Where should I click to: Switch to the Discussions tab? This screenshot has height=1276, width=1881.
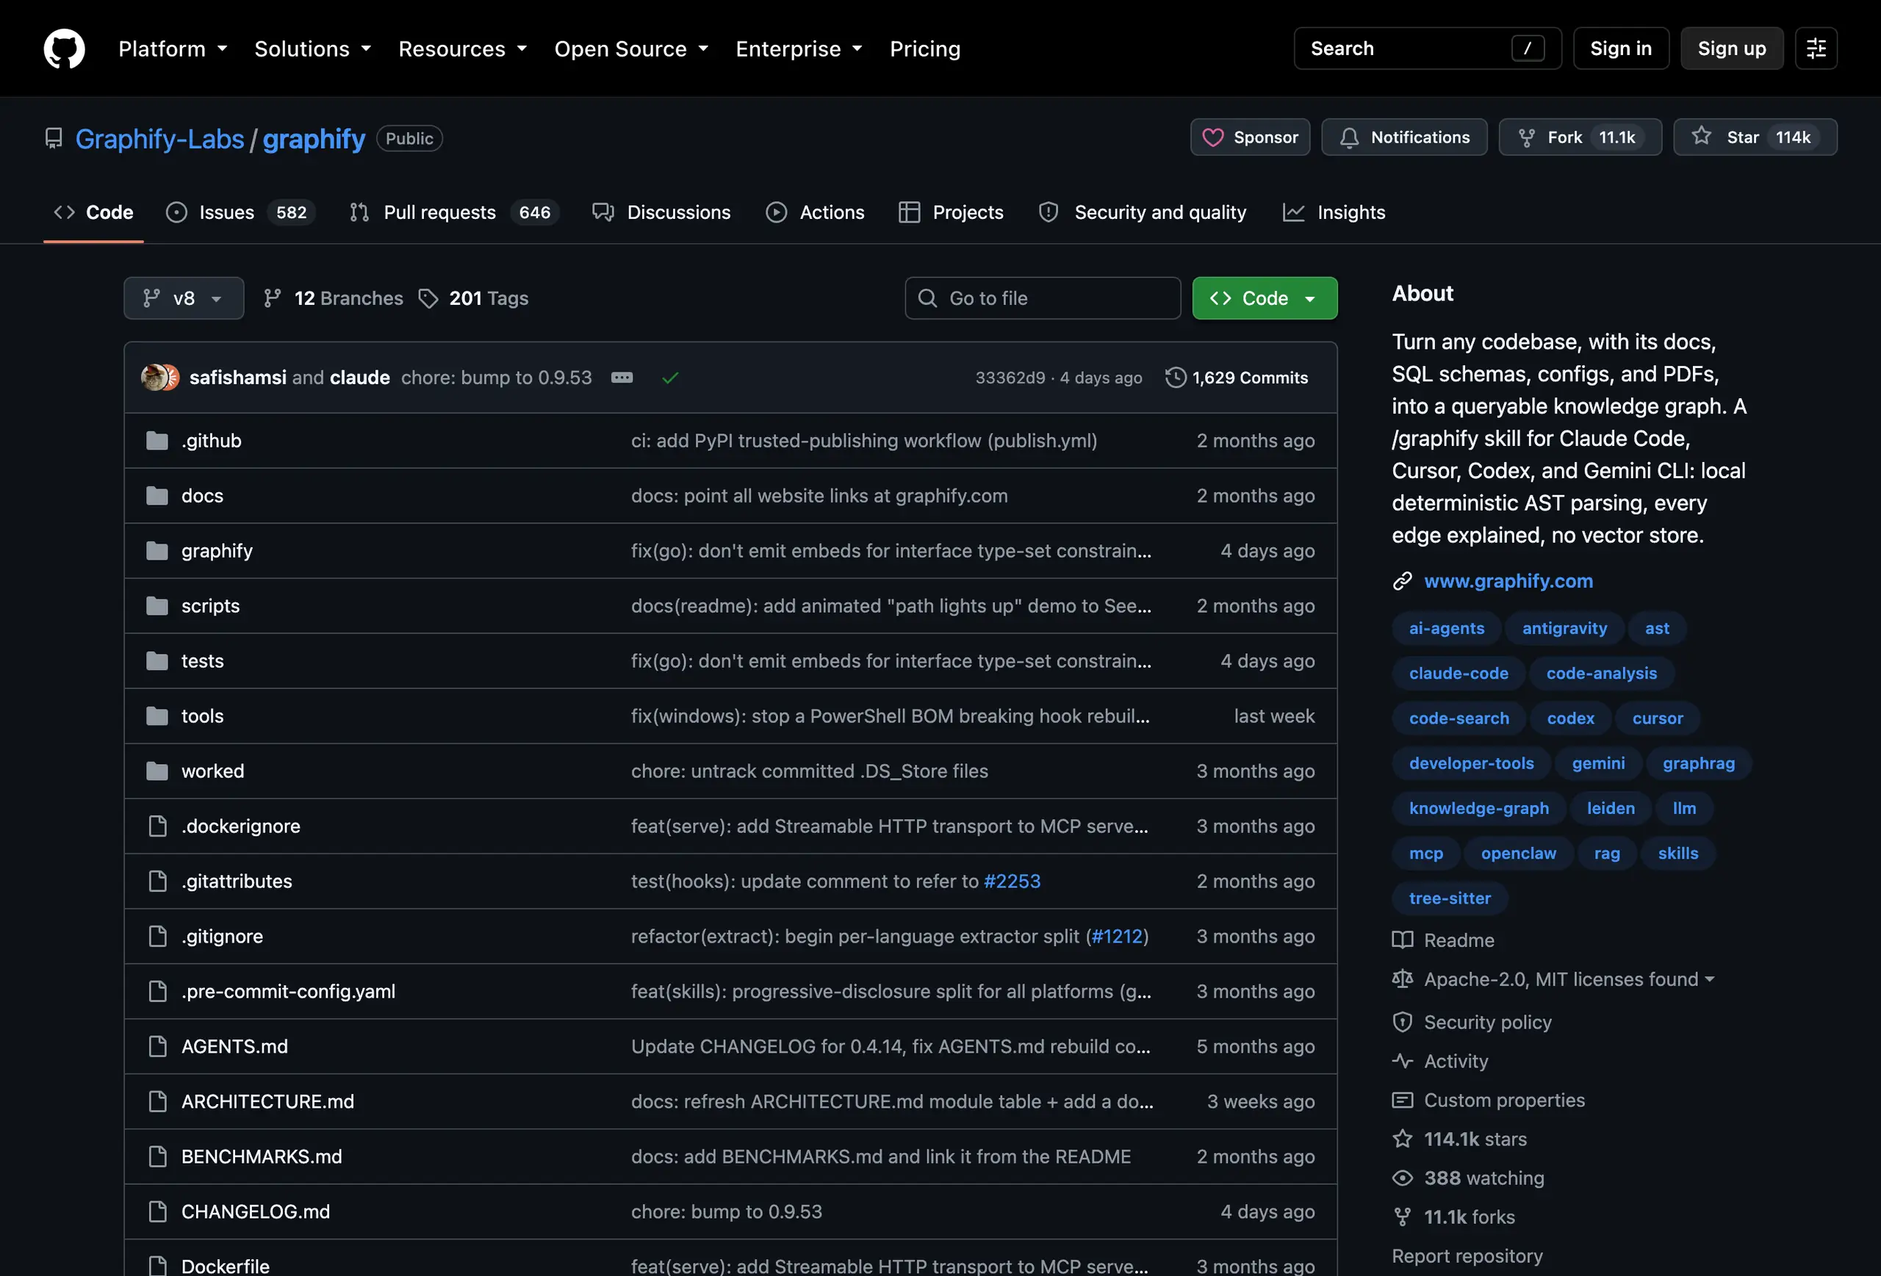coord(661,213)
